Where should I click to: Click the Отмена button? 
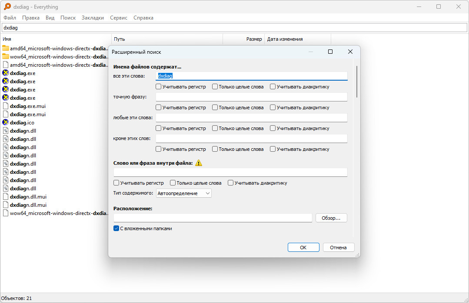pyautogui.click(x=338, y=247)
